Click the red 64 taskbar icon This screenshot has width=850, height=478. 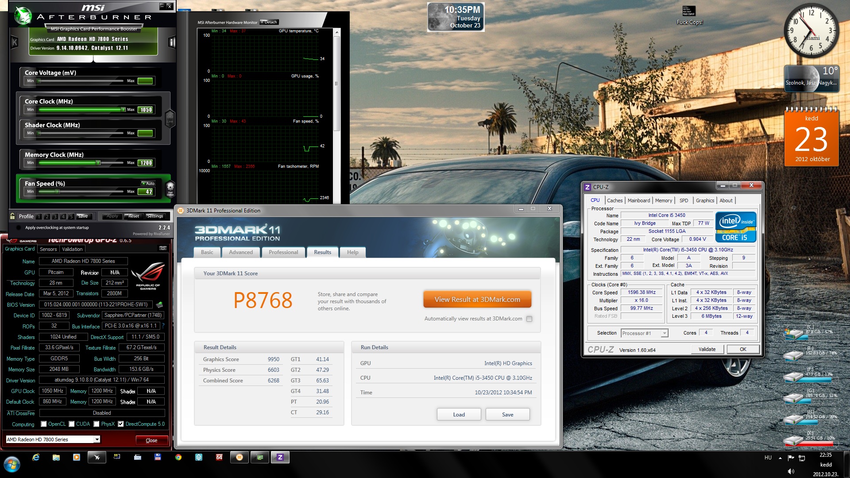pos(219,457)
